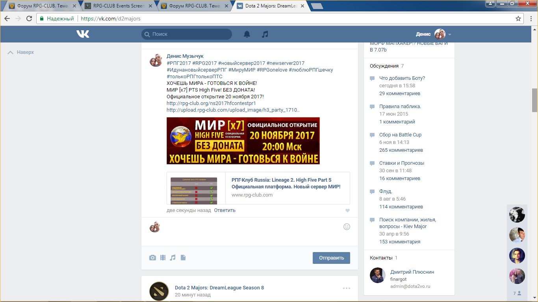
Task: Open second friend avatar in chat sidebar
Action: (x=517, y=235)
